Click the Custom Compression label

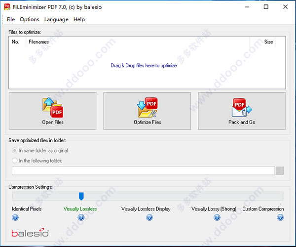click(x=263, y=209)
